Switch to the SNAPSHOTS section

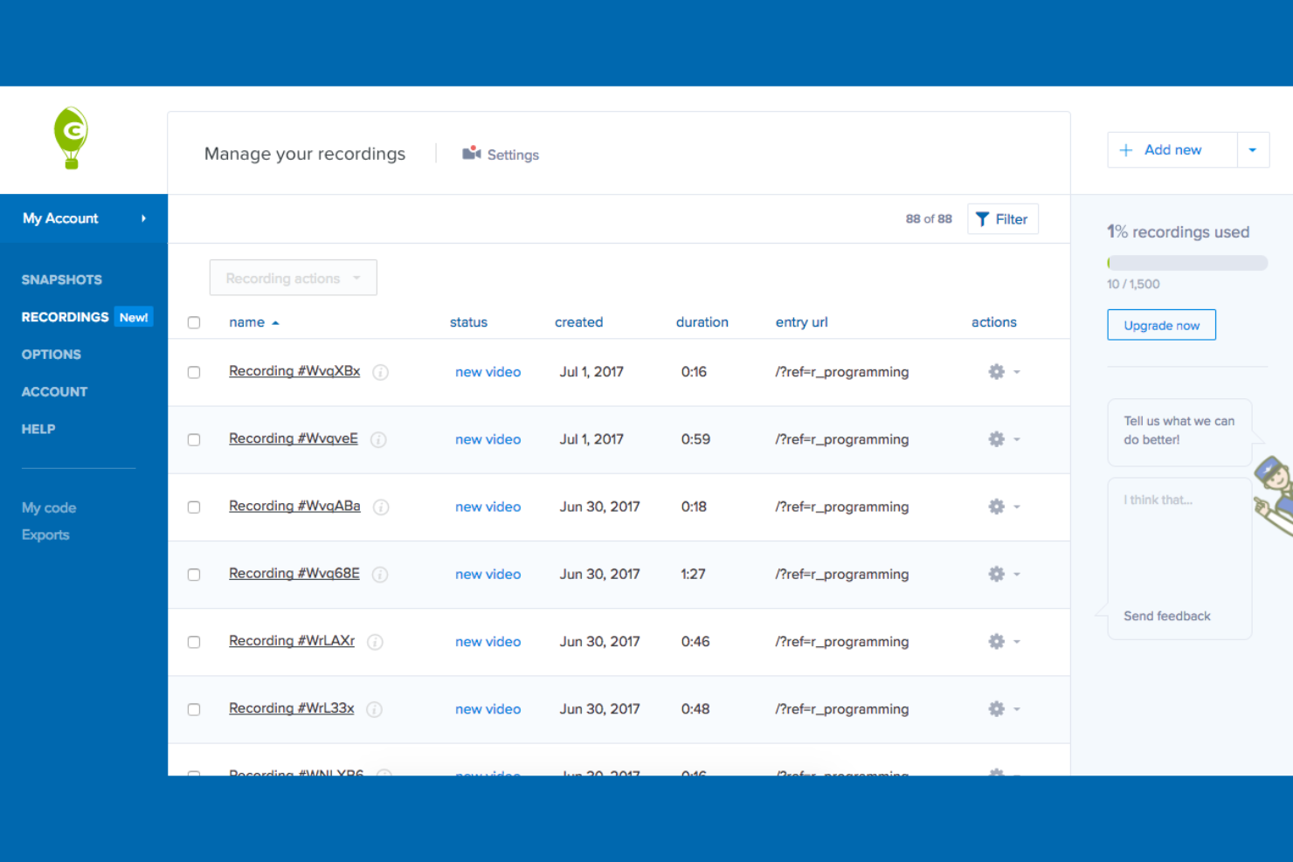click(x=61, y=279)
